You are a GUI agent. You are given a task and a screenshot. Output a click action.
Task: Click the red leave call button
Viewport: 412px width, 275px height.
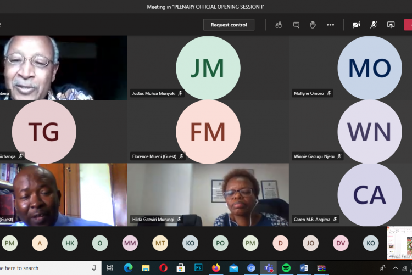[x=408, y=25]
